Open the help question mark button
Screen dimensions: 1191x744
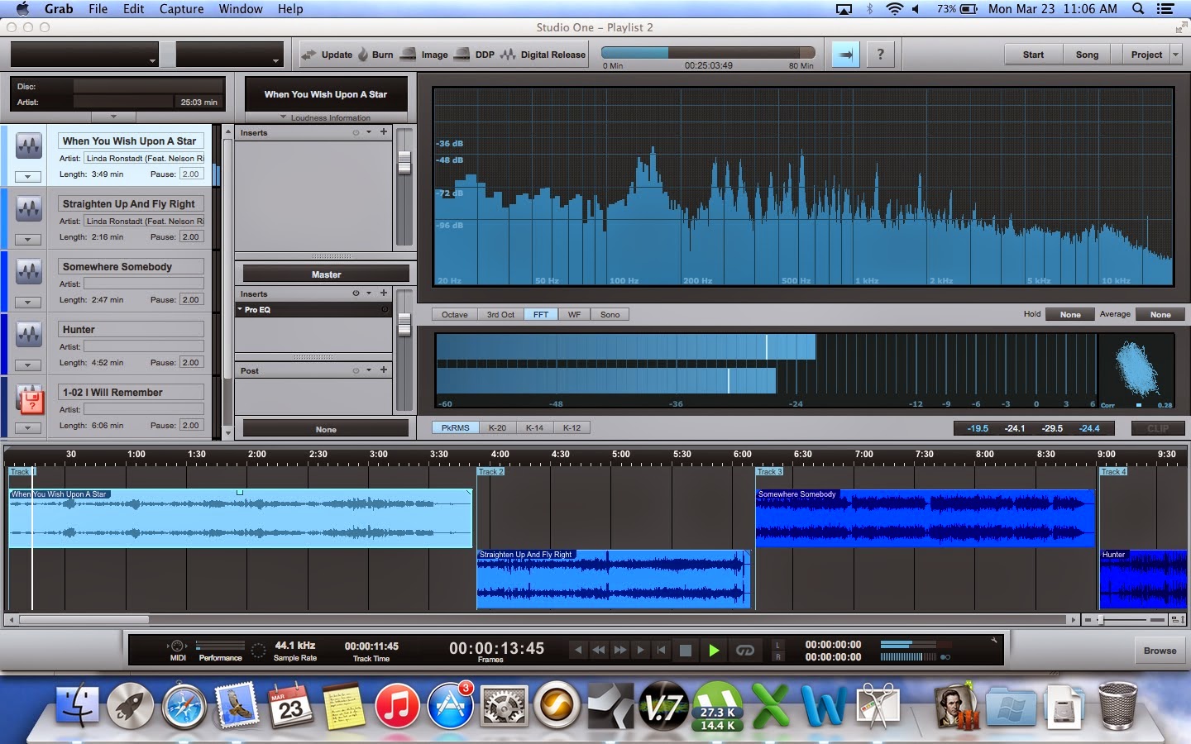(x=880, y=55)
